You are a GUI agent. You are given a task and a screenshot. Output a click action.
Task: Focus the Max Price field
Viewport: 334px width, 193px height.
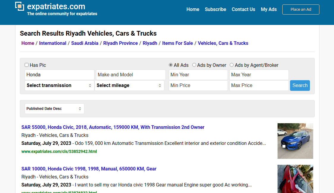click(x=259, y=85)
